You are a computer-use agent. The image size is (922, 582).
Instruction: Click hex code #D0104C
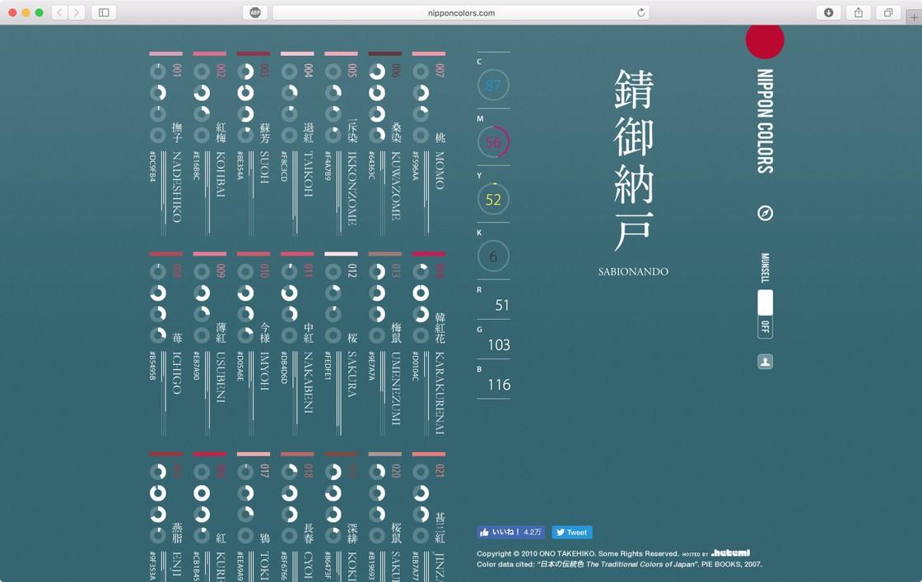(x=415, y=366)
